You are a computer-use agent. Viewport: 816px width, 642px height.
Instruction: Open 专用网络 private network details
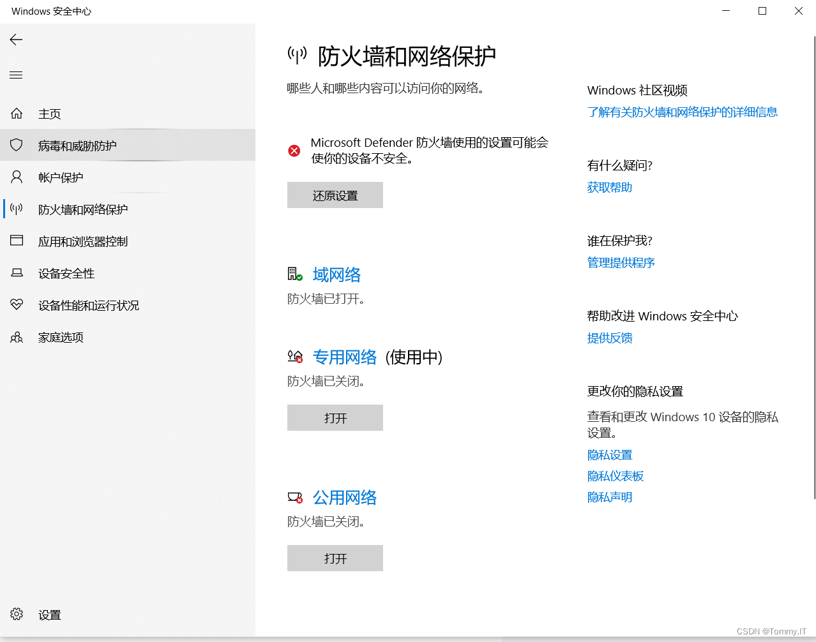[x=345, y=357]
